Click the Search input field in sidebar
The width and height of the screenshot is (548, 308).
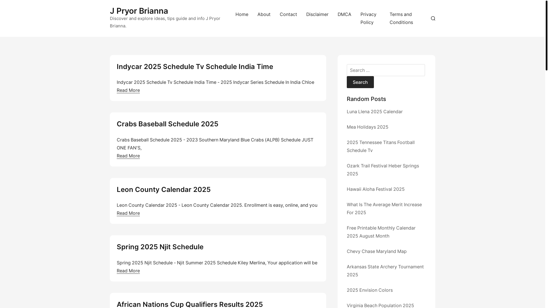[x=386, y=70]
